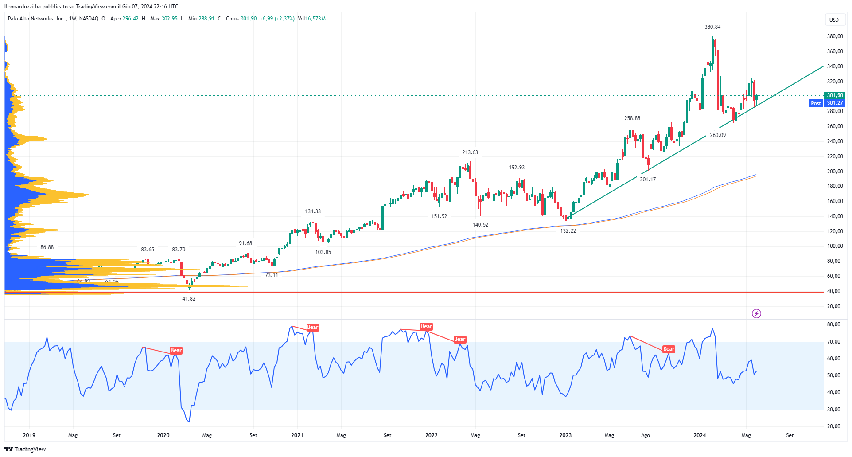Viewport: 852px width, 457px height.
Task: Click the 192.93 peak annotation
Action: click(517, 168)
